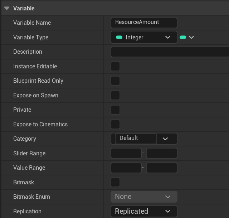
Task: Enable the Instance Editable checkbox
Action: [x=115, y=66]
